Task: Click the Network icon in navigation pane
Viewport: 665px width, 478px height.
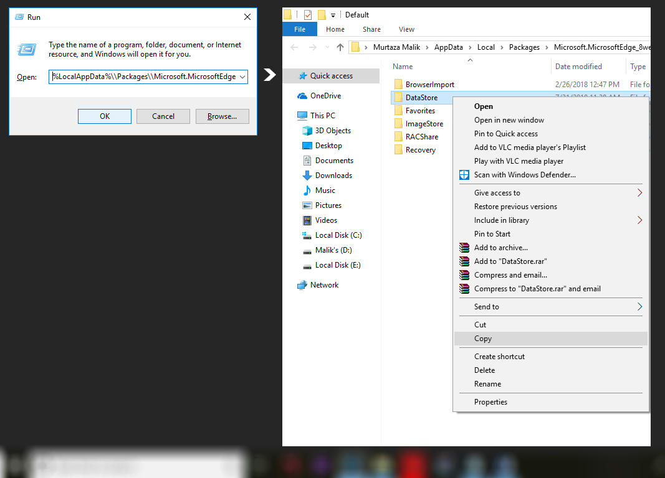Action: coord(302,285)
